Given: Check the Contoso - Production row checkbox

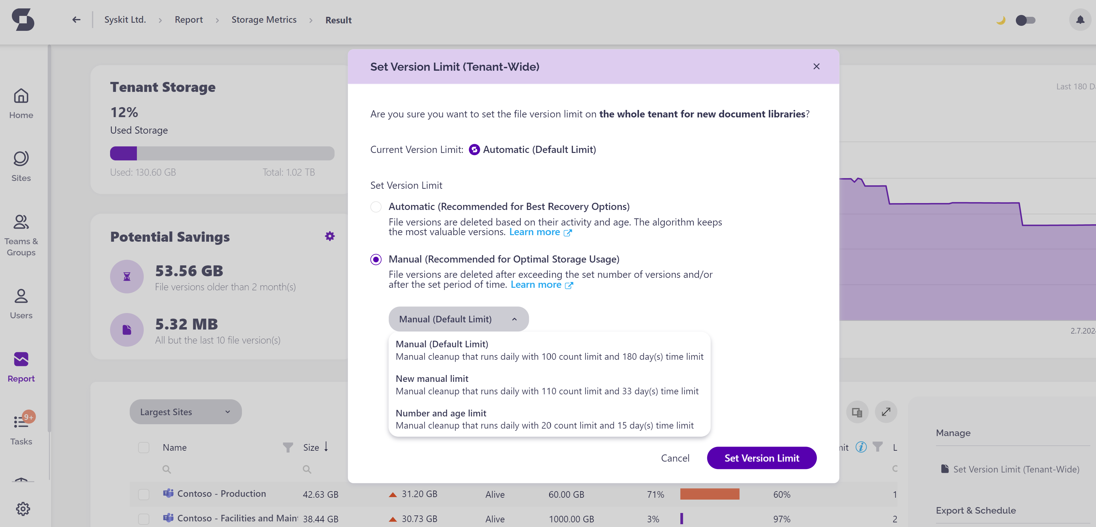Looking at the screenshot, I should (x=144, y=494).
